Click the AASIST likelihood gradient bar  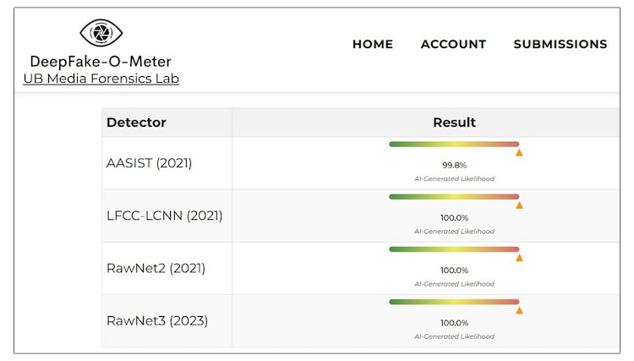[x=454, y=145]
